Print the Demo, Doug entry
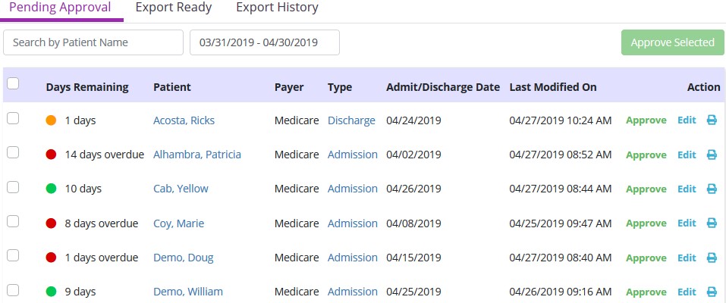726x303 pixels. point(712,258)
